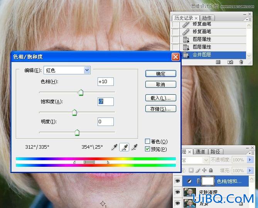Click the 不透明度 100% value field

[x=239, y=160]
